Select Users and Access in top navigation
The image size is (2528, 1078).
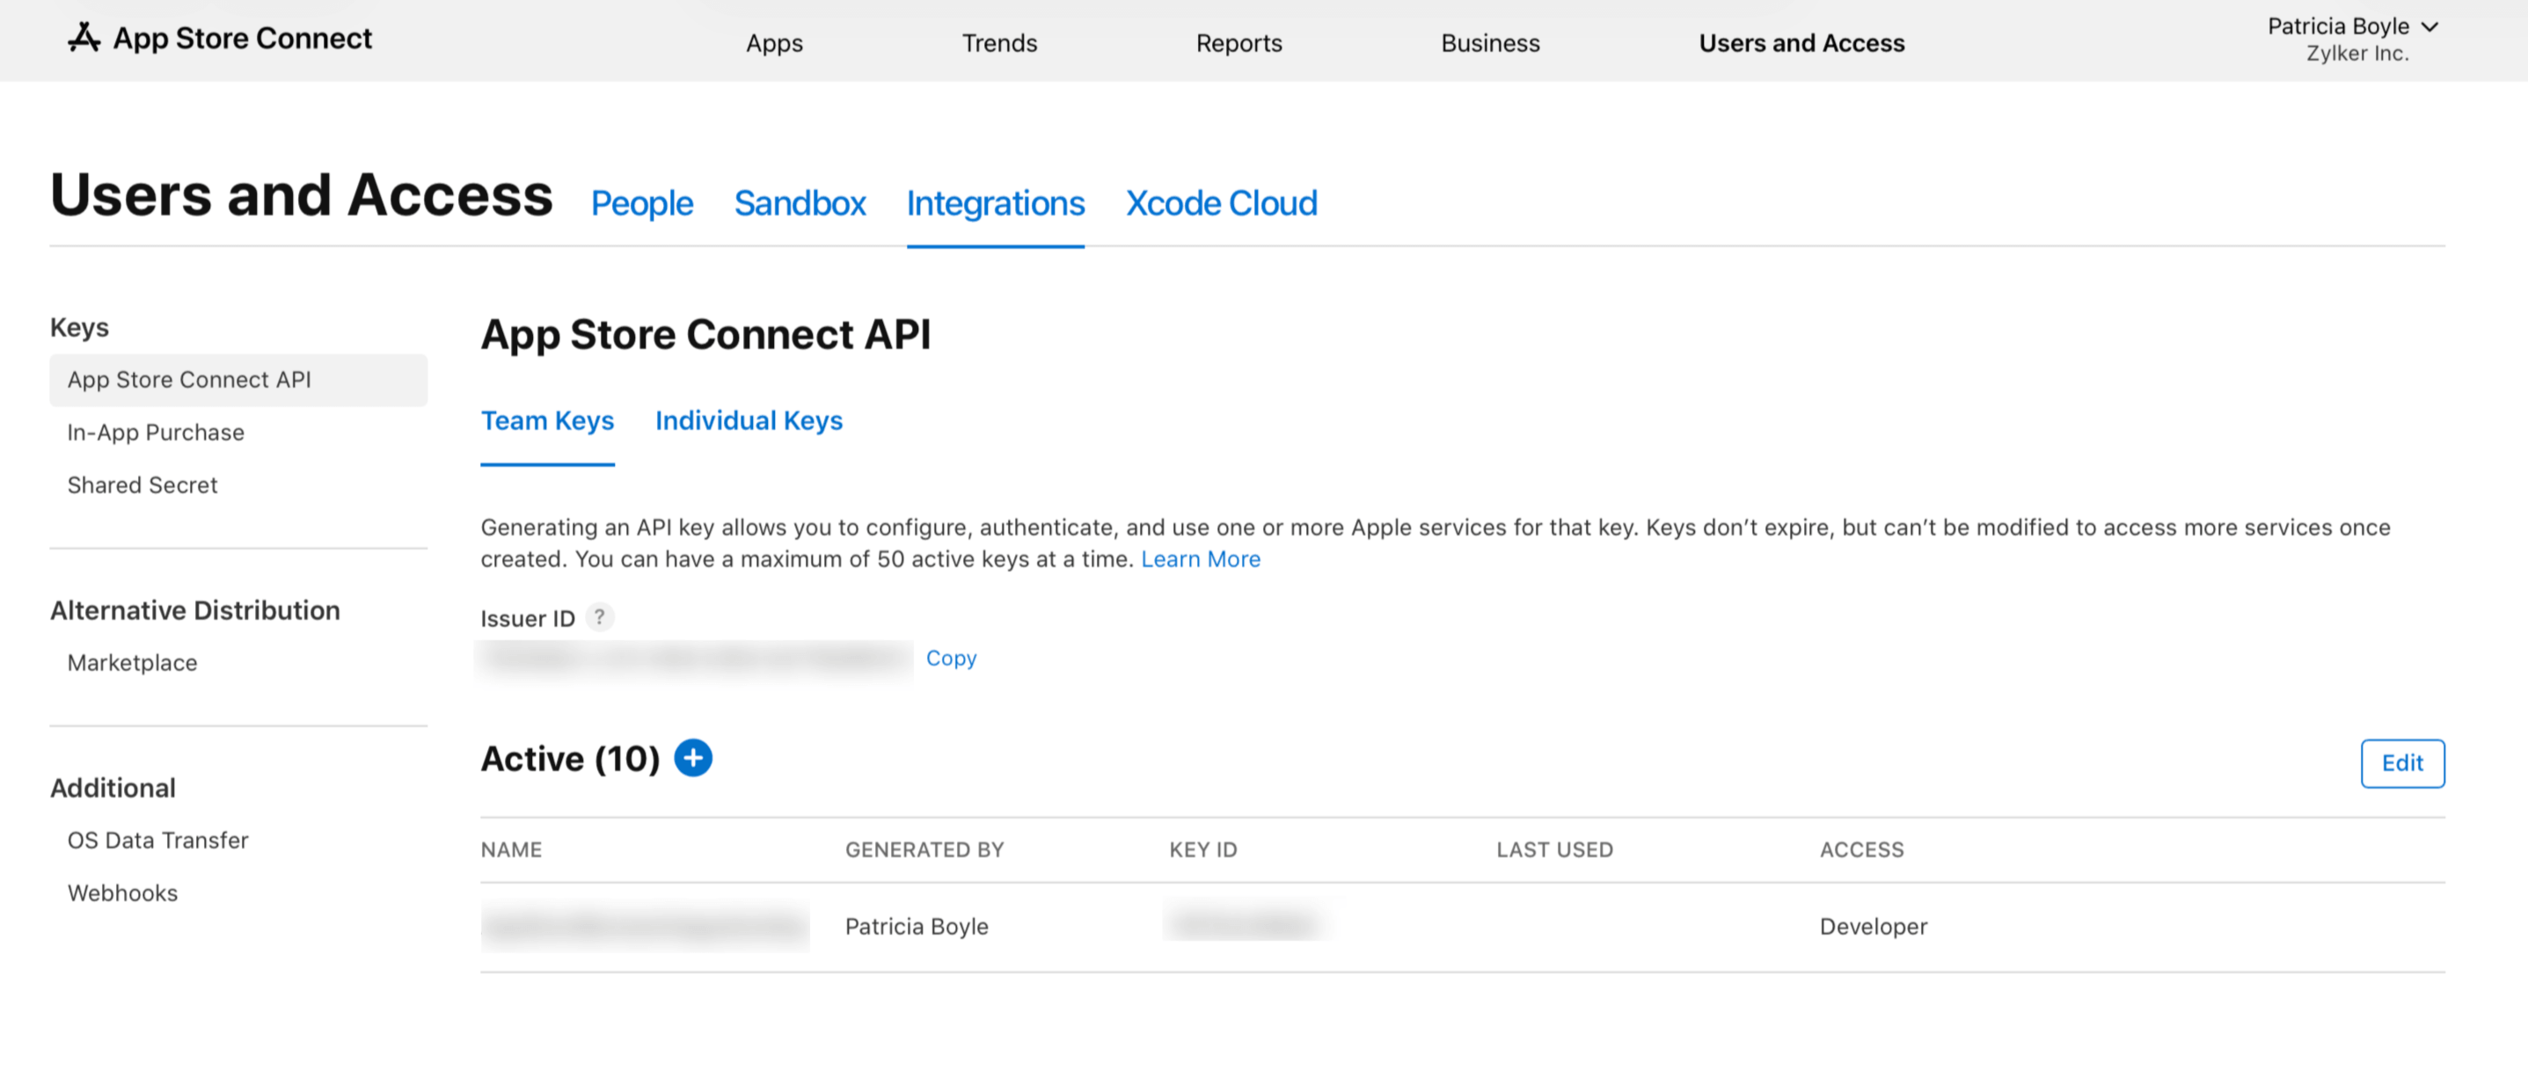click(1801, 43)
